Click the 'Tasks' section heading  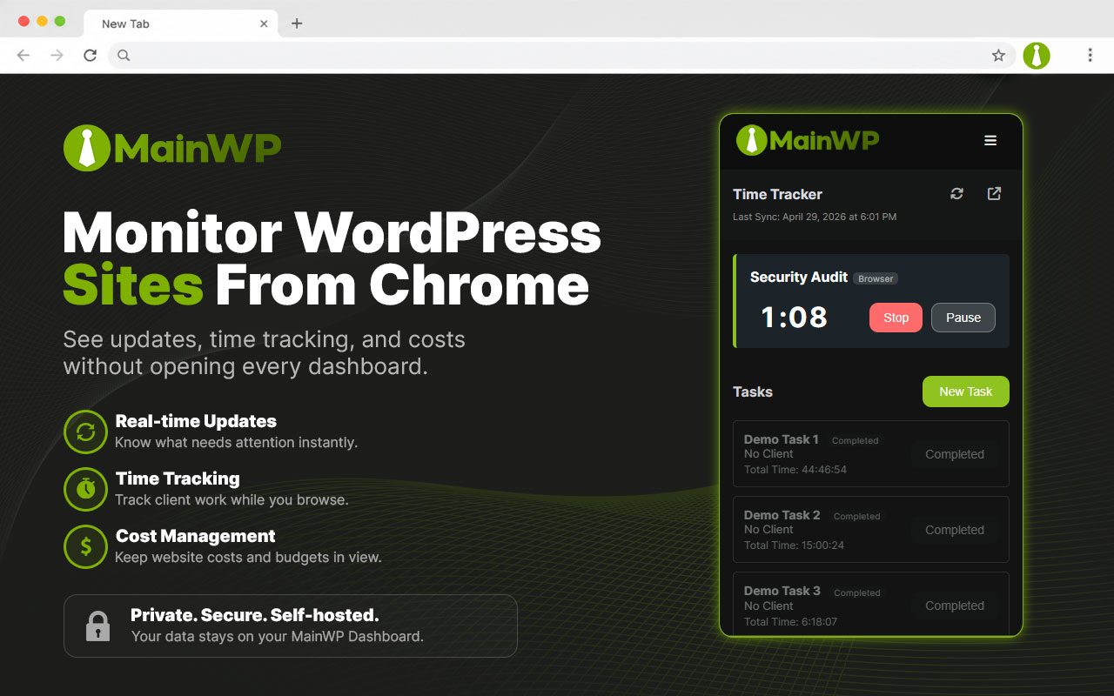(753, 391)
